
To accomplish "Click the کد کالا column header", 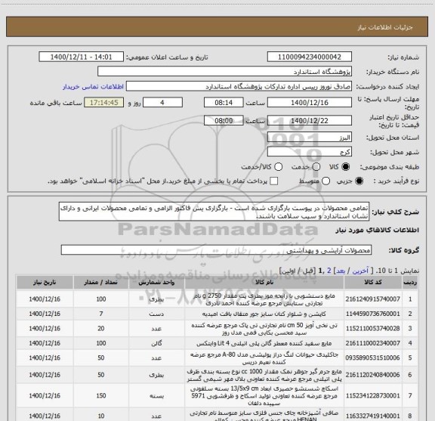I will pos(373,283).
